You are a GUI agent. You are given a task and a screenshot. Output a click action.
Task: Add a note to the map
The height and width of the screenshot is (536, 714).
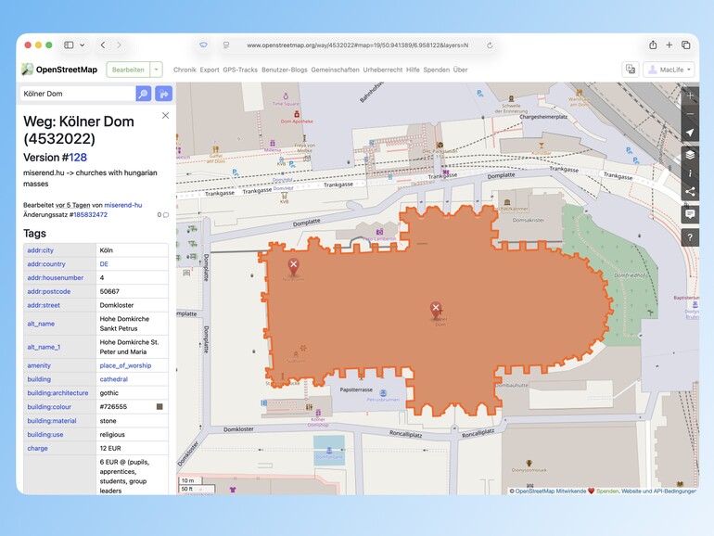pos(690,214)
